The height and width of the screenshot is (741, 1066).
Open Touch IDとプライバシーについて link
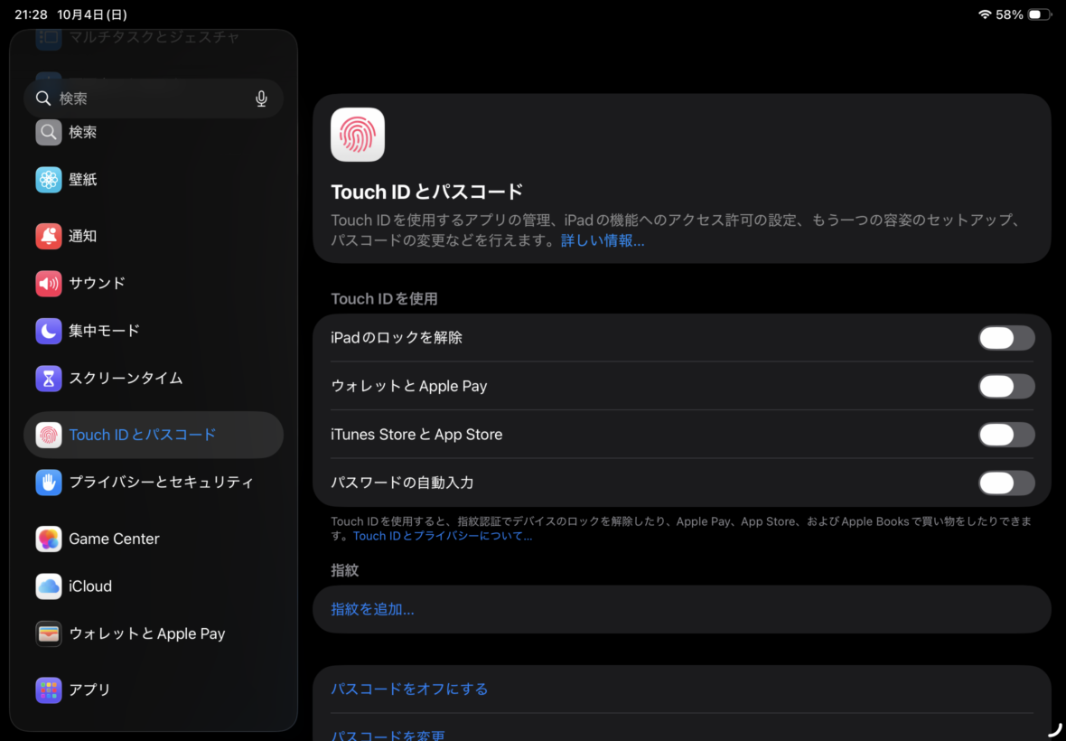point(443,537)
